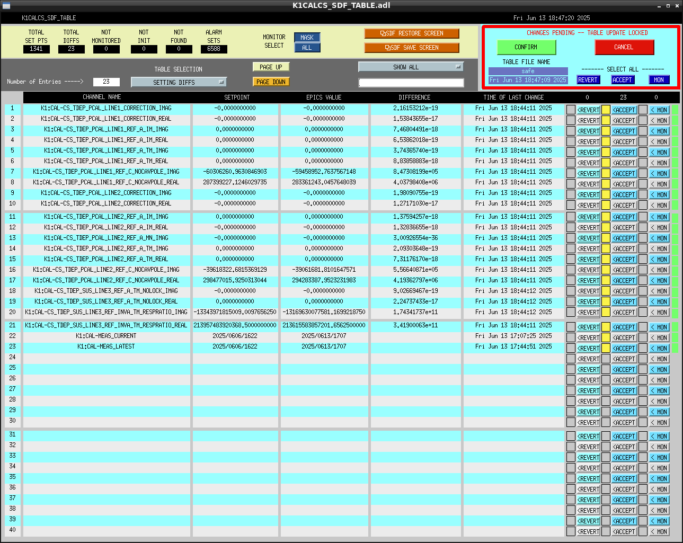Image resolution: width=683 pixels, height=543 pixels.
Task: Accept row 17 LINE2_REF_C_NOCAVPOLE_REAL difference
Action: [x=624, y=281]
